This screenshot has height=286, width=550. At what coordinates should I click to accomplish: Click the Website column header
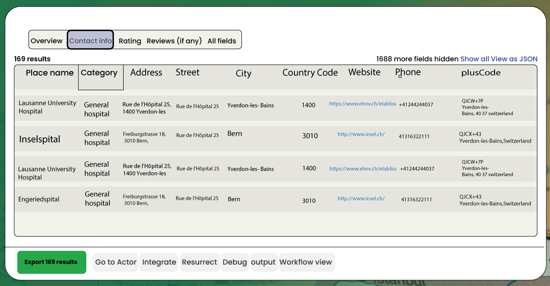pyautogui.click(x=364, y=72)
